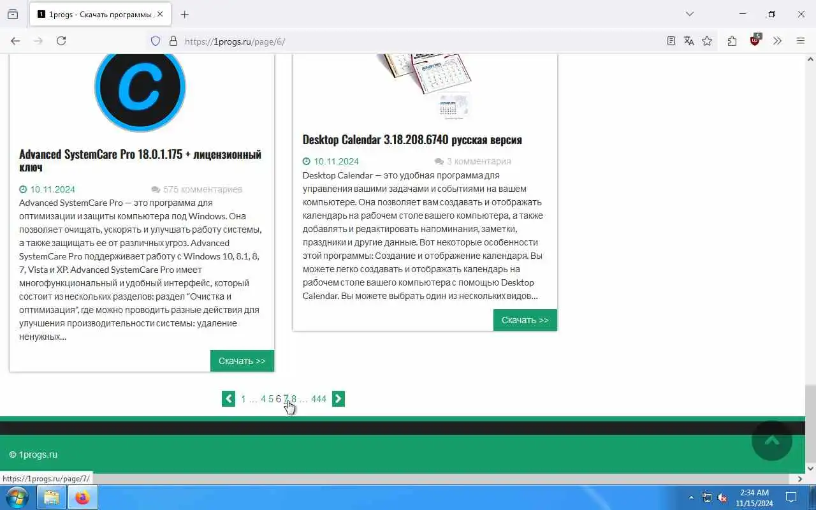The height and width of the screenshot is (510, 816).
Task: Open File Explorer from taskbar
Action: click(51, 497)
